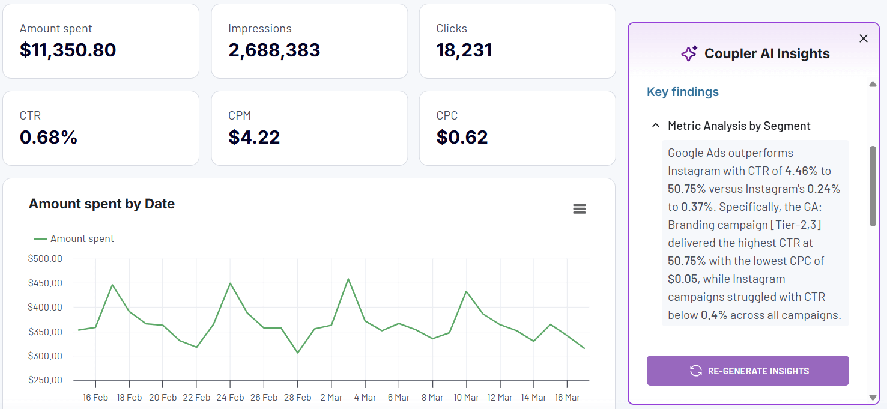Select the Impressions metric card

[x=309, y=41]
